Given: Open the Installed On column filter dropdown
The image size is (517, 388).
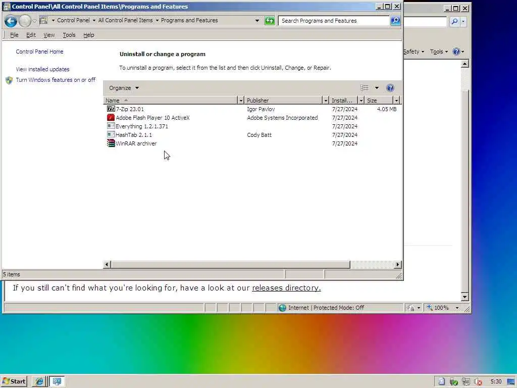Looking at the screenshot, I should 361,101.
